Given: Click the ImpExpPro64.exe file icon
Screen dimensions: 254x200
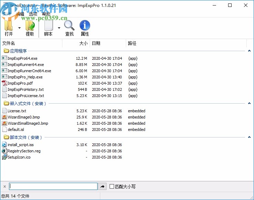Looking at the screenshot, I should pyautogui.click(x=4, y=58).
